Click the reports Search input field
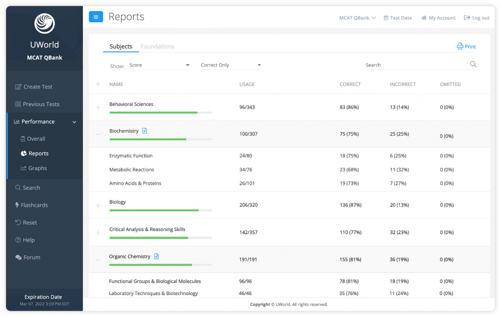 click(x=415, y=65)
